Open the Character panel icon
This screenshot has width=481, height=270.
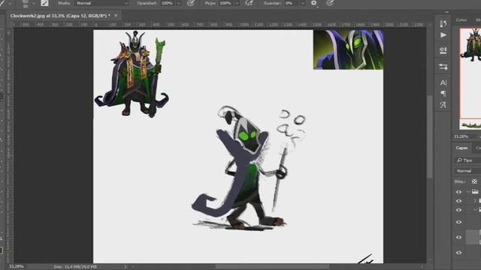(x=443, y=82)
